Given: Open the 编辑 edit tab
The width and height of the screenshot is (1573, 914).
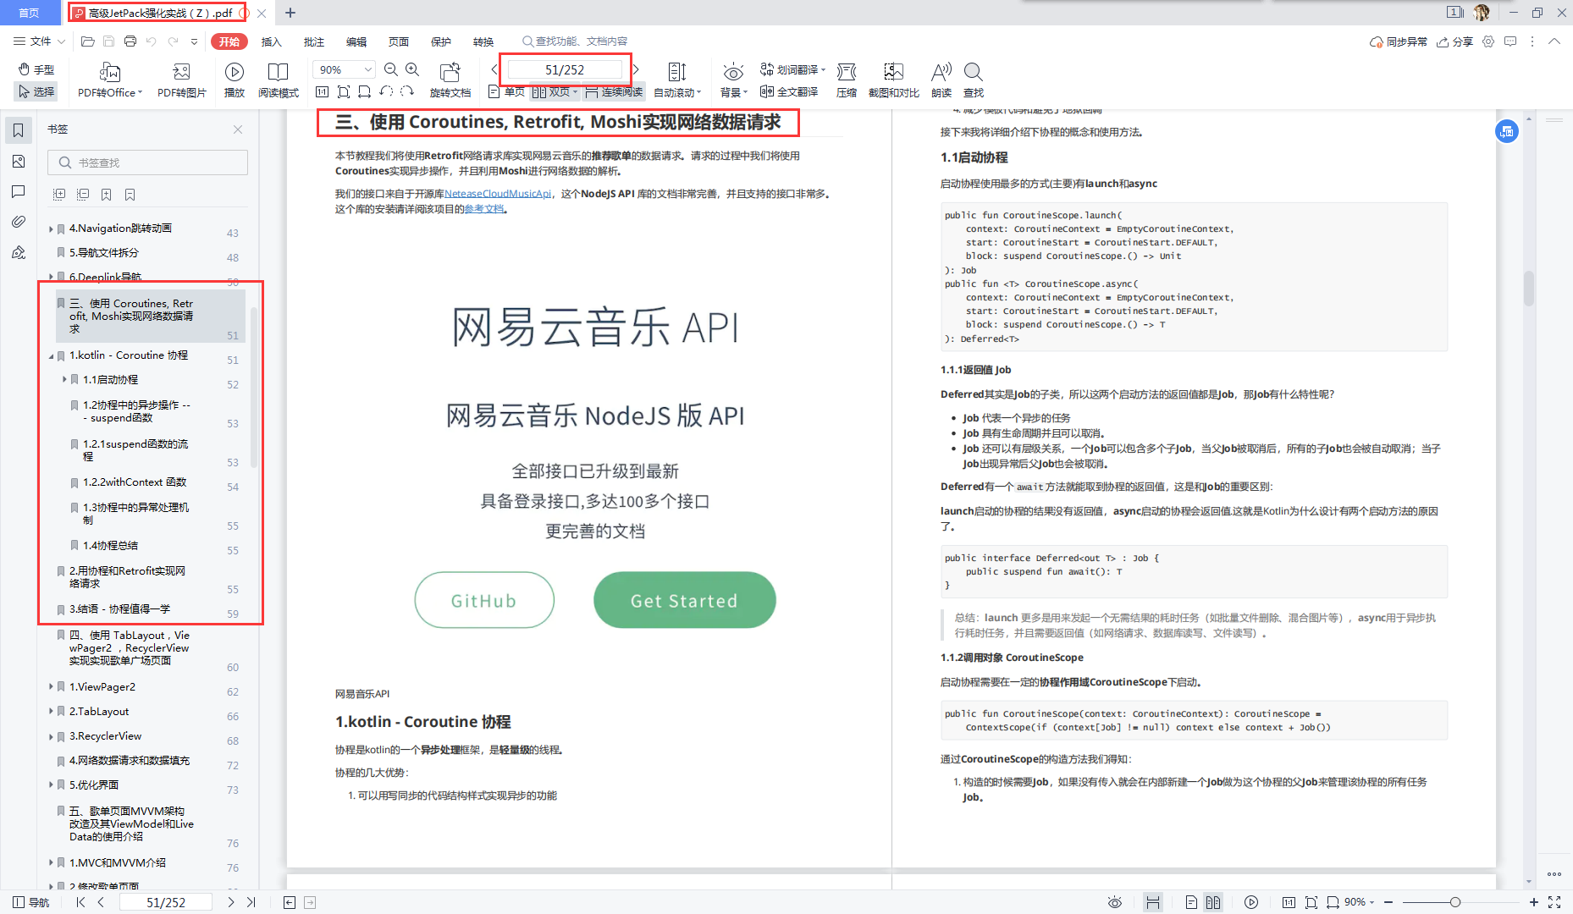Looking at the screenshot, I should pos(356,41).
